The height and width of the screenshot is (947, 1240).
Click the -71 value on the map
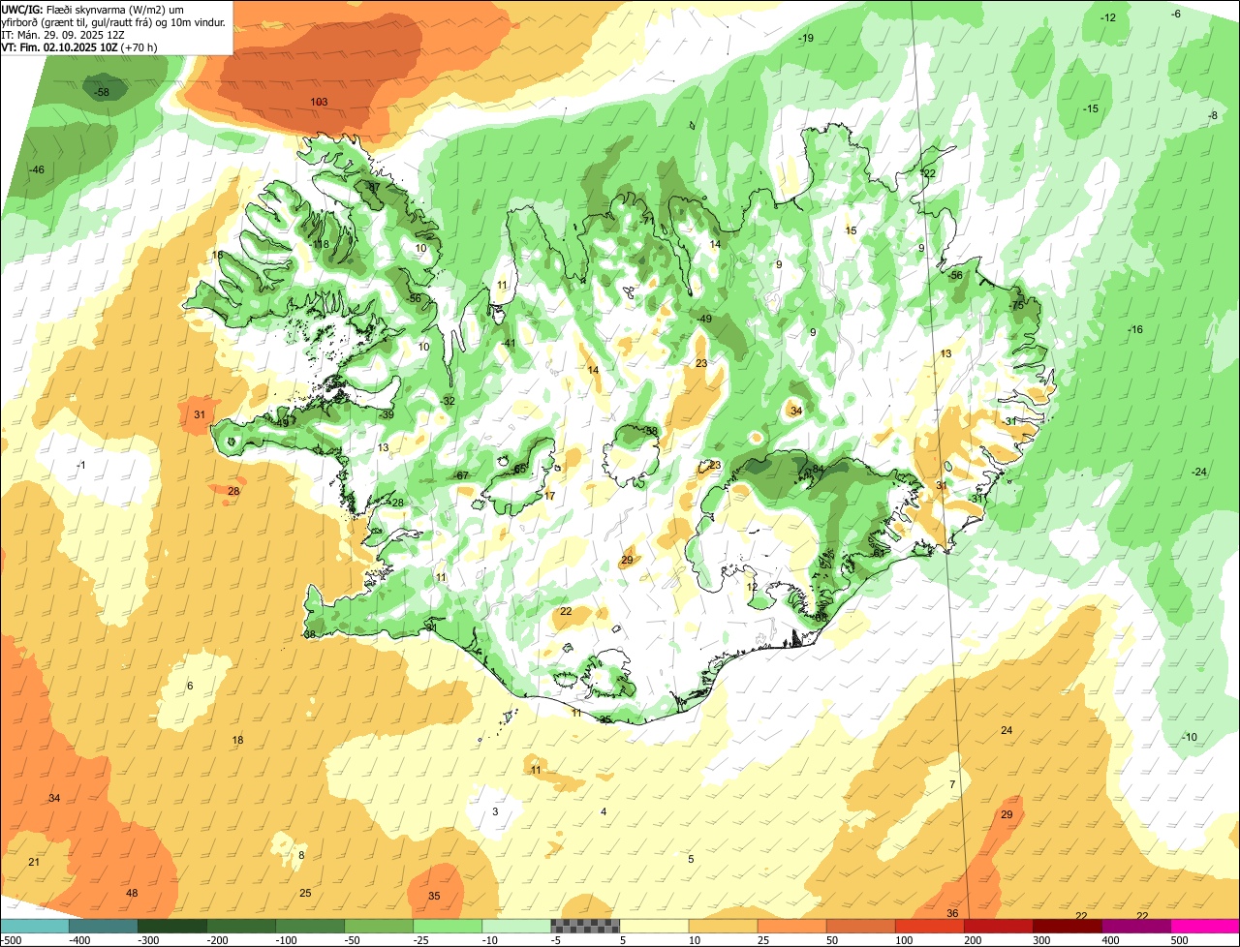coord(647,220)
